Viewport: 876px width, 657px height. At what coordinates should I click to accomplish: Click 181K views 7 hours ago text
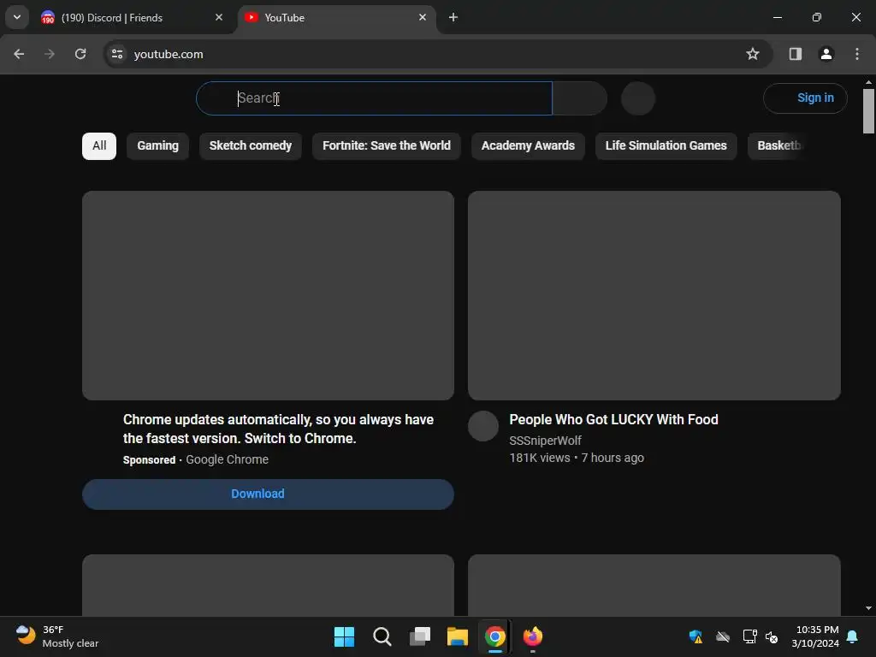tap(577, 459)
